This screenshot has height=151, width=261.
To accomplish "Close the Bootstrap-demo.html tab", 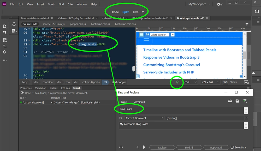I will click(207, 18).
